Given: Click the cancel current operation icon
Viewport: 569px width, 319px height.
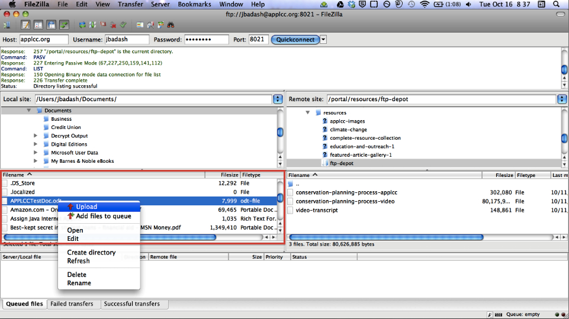Looking at the screenshot, I should (102, 25).
